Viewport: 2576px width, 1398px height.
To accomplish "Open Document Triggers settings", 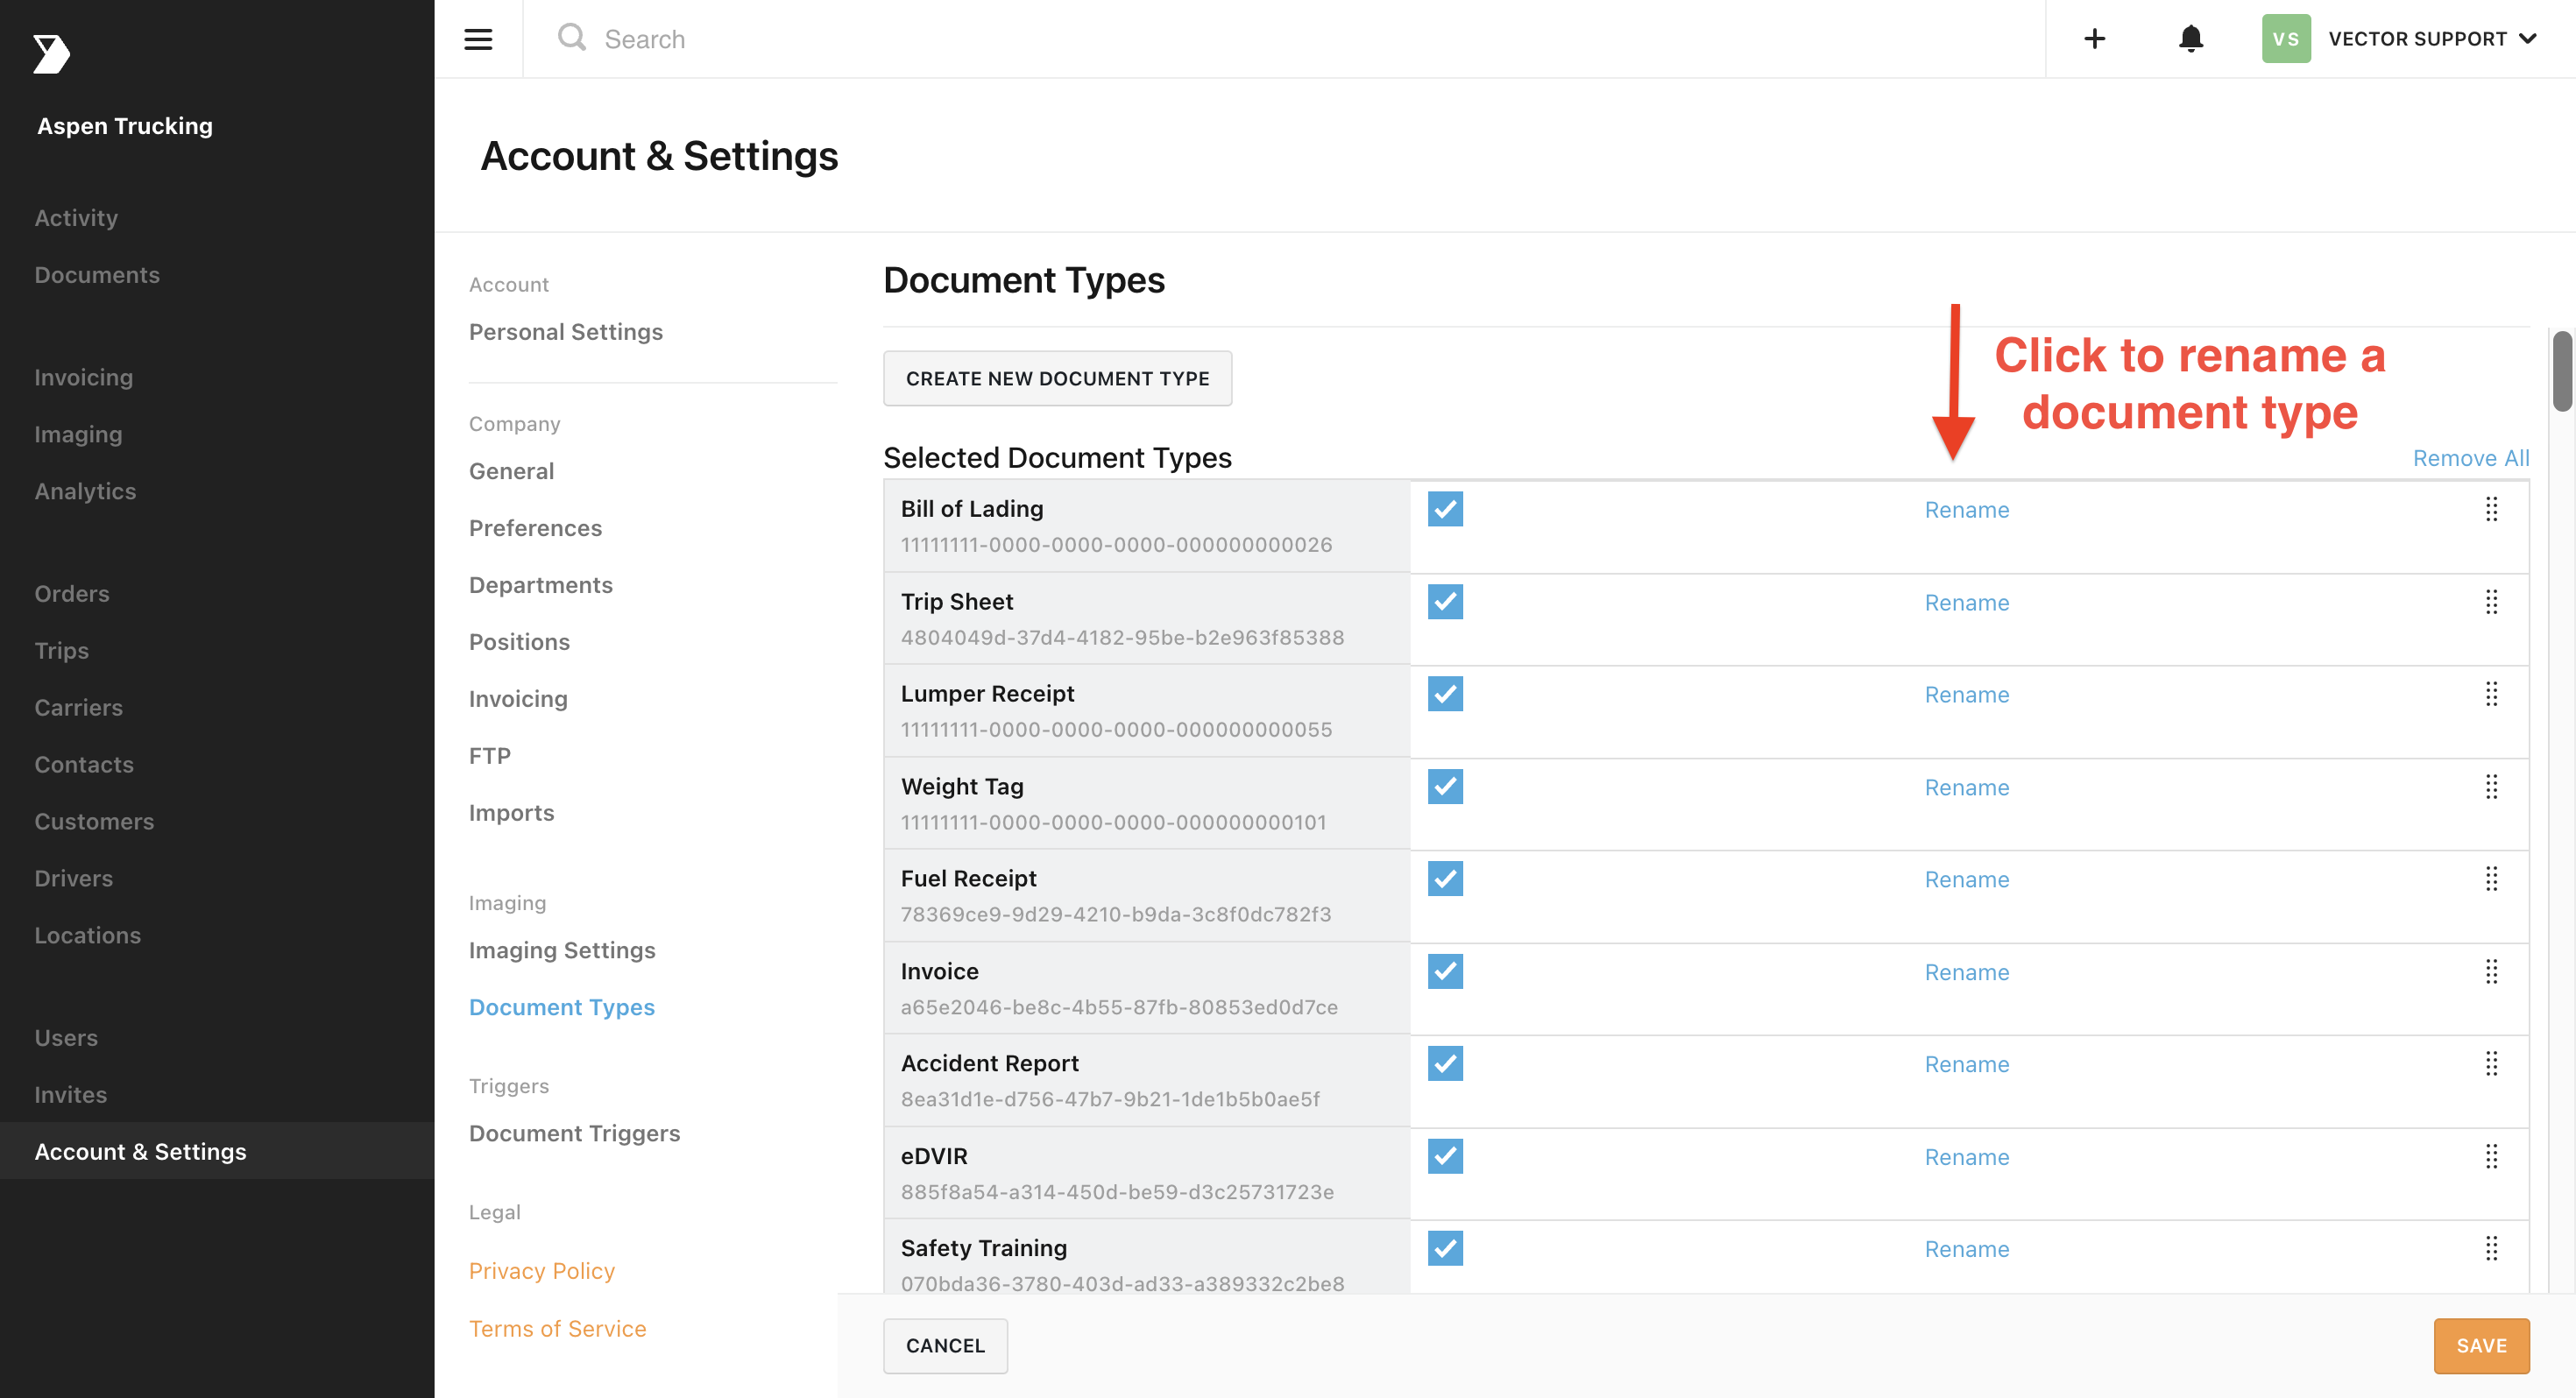I will click(574, 1134).
